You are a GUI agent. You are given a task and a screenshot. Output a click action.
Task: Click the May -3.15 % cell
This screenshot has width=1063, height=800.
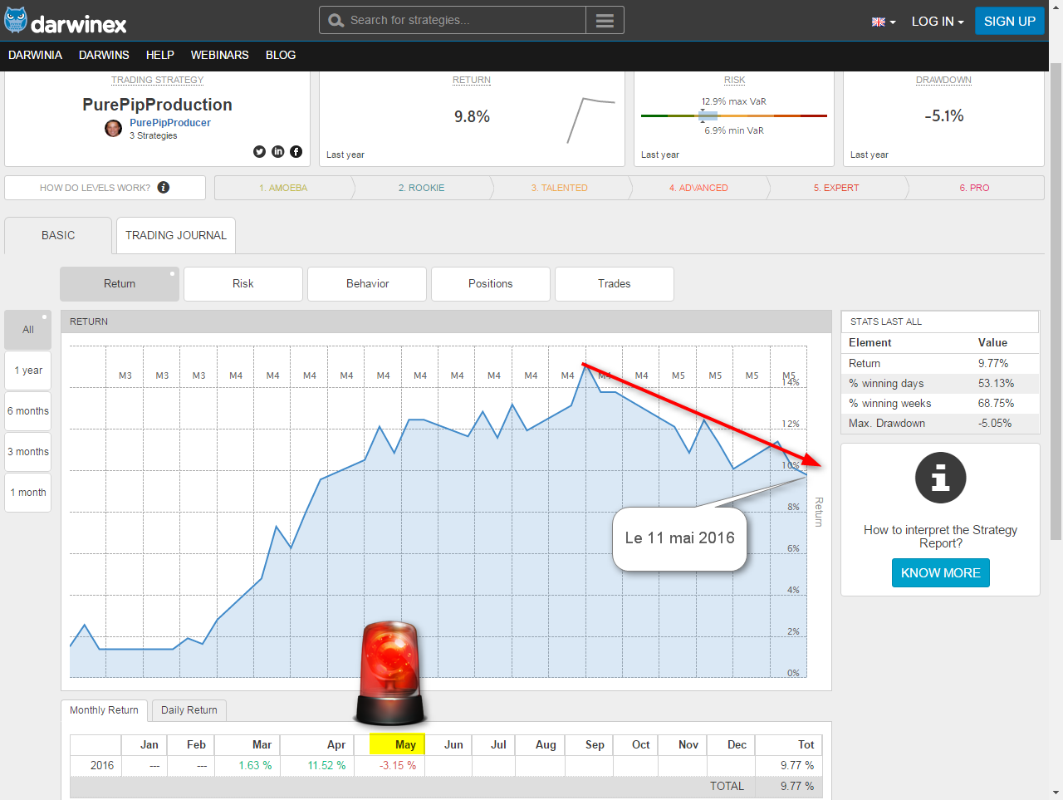pos(390,766)
